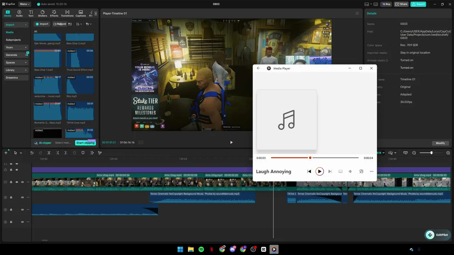454x255 pixels.
Task: Toggle grid view of the media list
Action: (x=70, y=24)
